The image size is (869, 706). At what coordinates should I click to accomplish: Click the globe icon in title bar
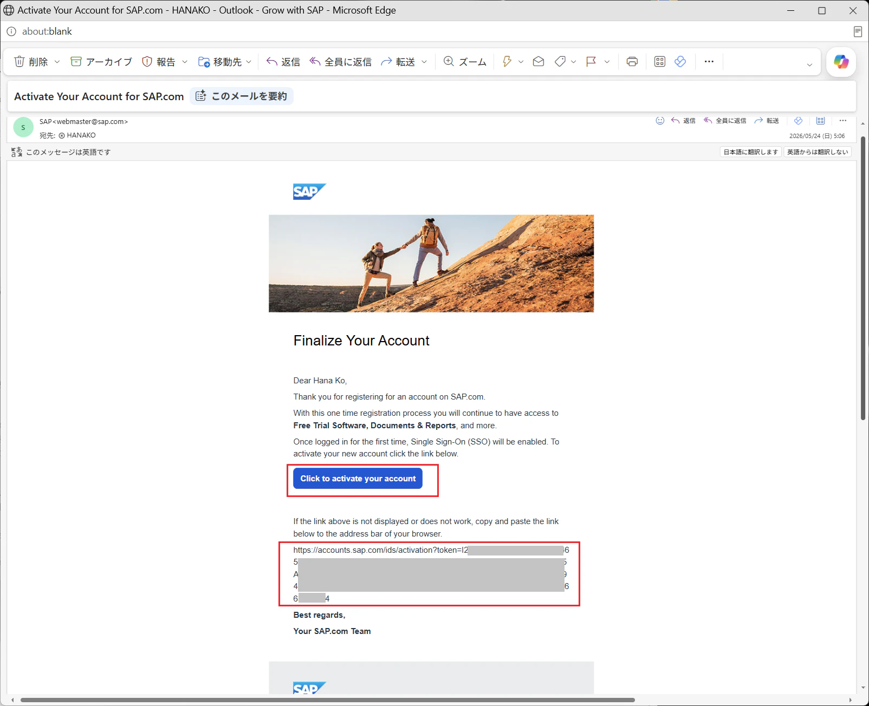[x=9, y=10]
